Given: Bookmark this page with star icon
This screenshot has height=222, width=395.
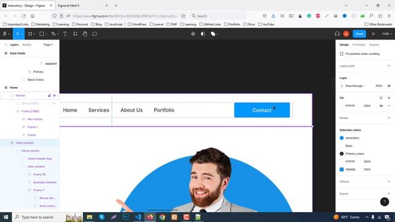Looking at the screenshot, I should tap(183, 16).
